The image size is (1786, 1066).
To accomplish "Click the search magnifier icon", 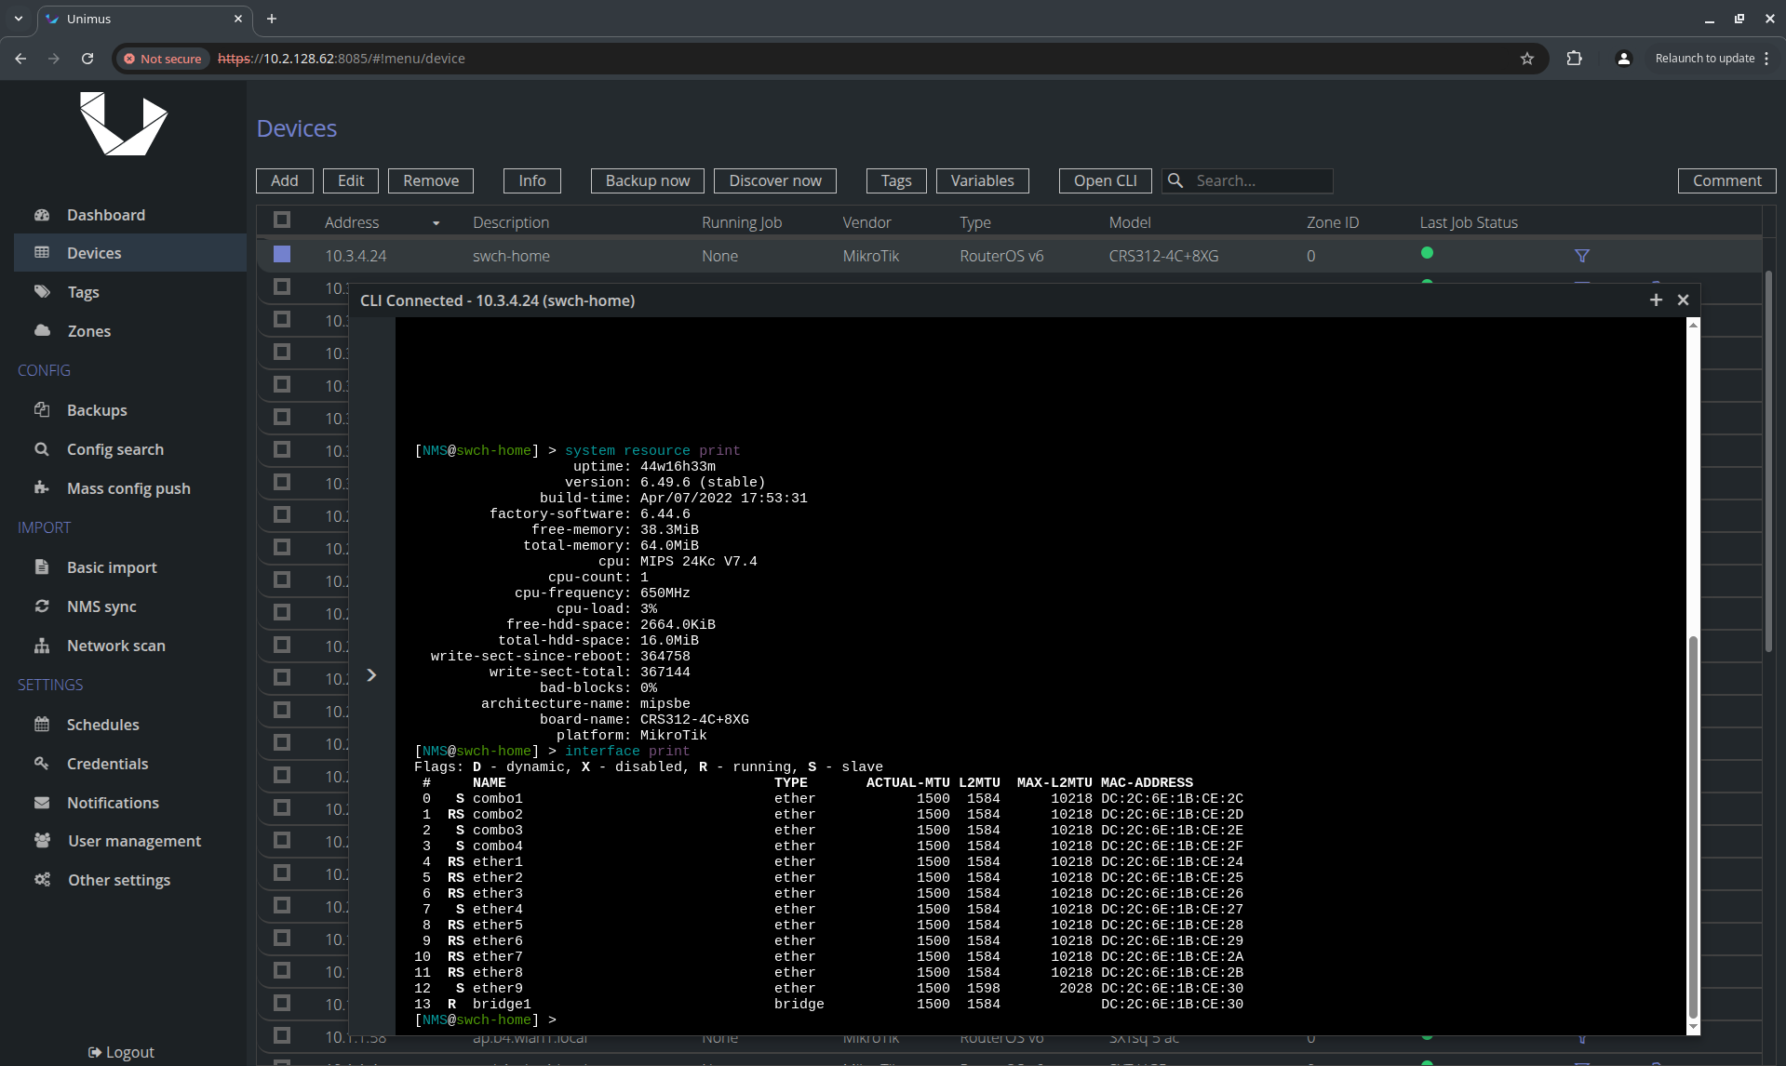I will click(x=1175, y=180).
